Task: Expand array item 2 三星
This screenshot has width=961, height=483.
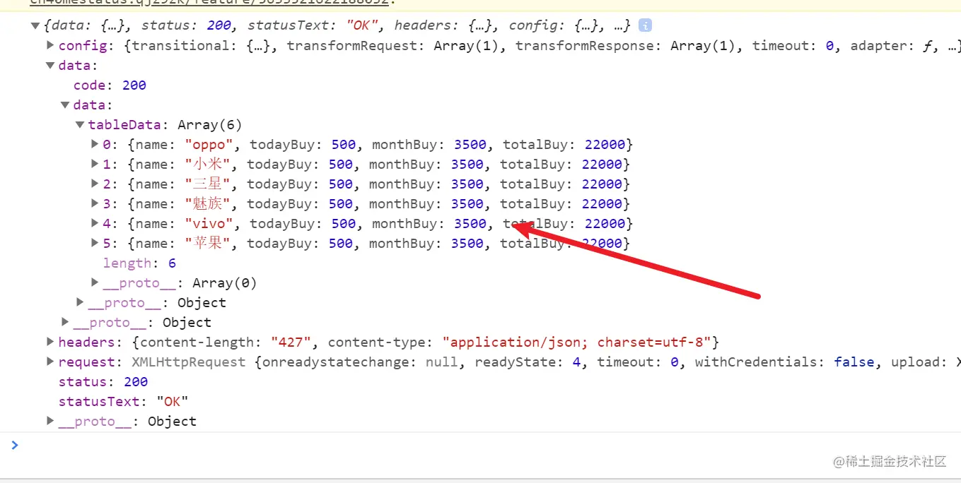Action: 95,184
